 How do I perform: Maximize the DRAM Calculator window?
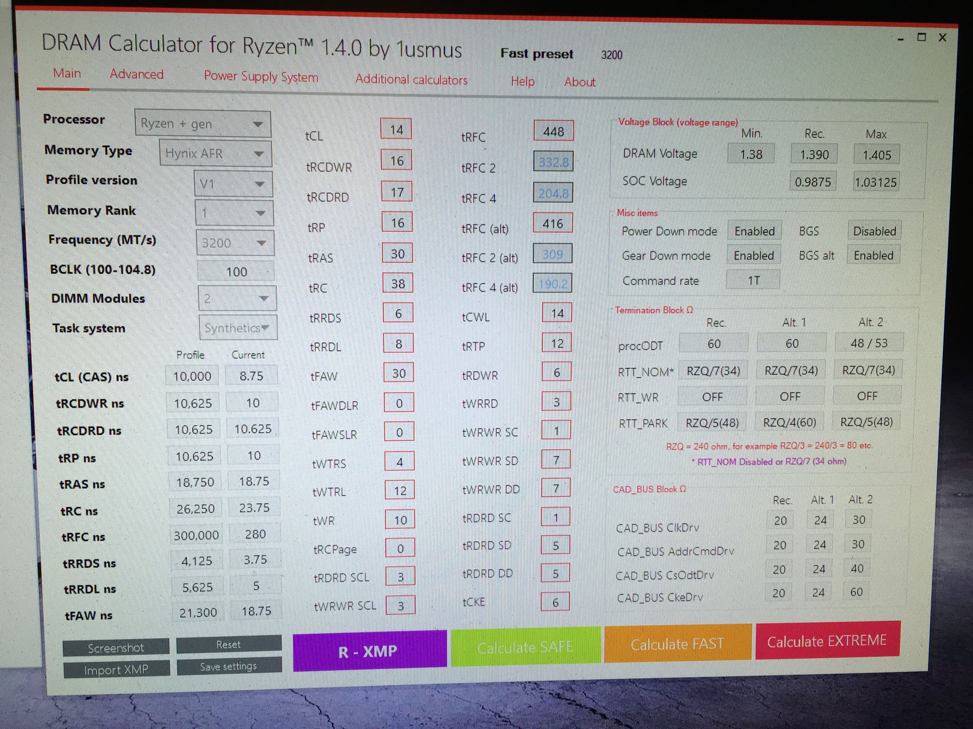point(922,38)
